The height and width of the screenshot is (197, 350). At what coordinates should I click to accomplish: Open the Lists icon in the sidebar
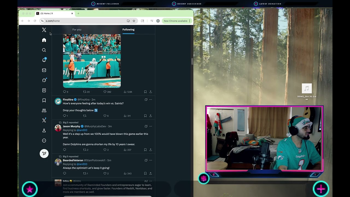point(44,90)
